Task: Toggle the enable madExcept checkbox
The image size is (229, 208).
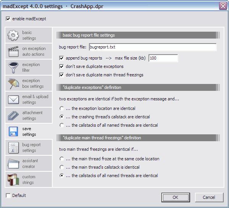Action: tap(8, 19)
